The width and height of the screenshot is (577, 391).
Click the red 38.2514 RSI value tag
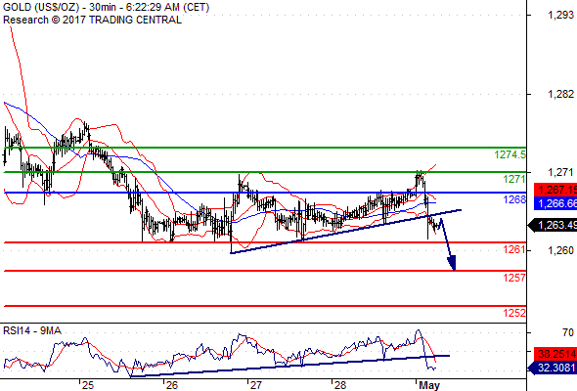click(x=555, y=354)
